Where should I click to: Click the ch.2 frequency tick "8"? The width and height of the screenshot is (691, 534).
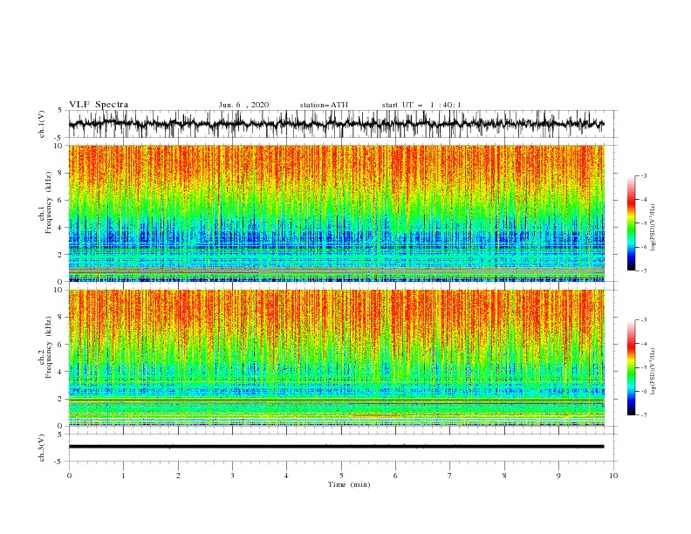[x=60, y=318]
